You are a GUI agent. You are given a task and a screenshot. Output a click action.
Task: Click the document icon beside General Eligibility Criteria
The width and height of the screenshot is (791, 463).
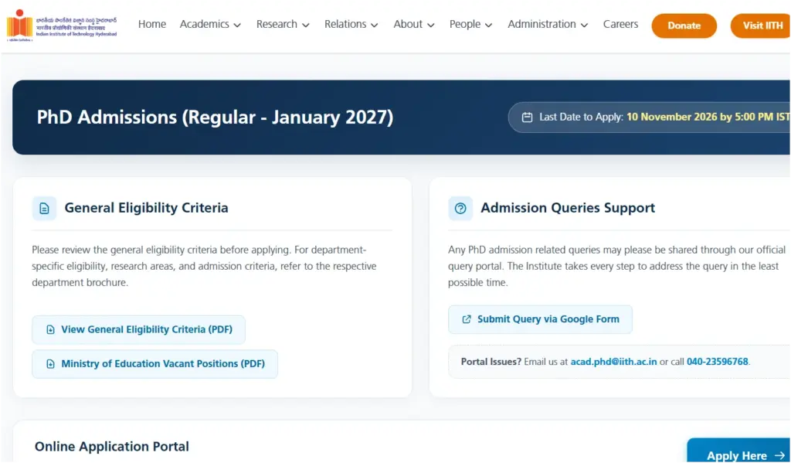pos(44,209)
